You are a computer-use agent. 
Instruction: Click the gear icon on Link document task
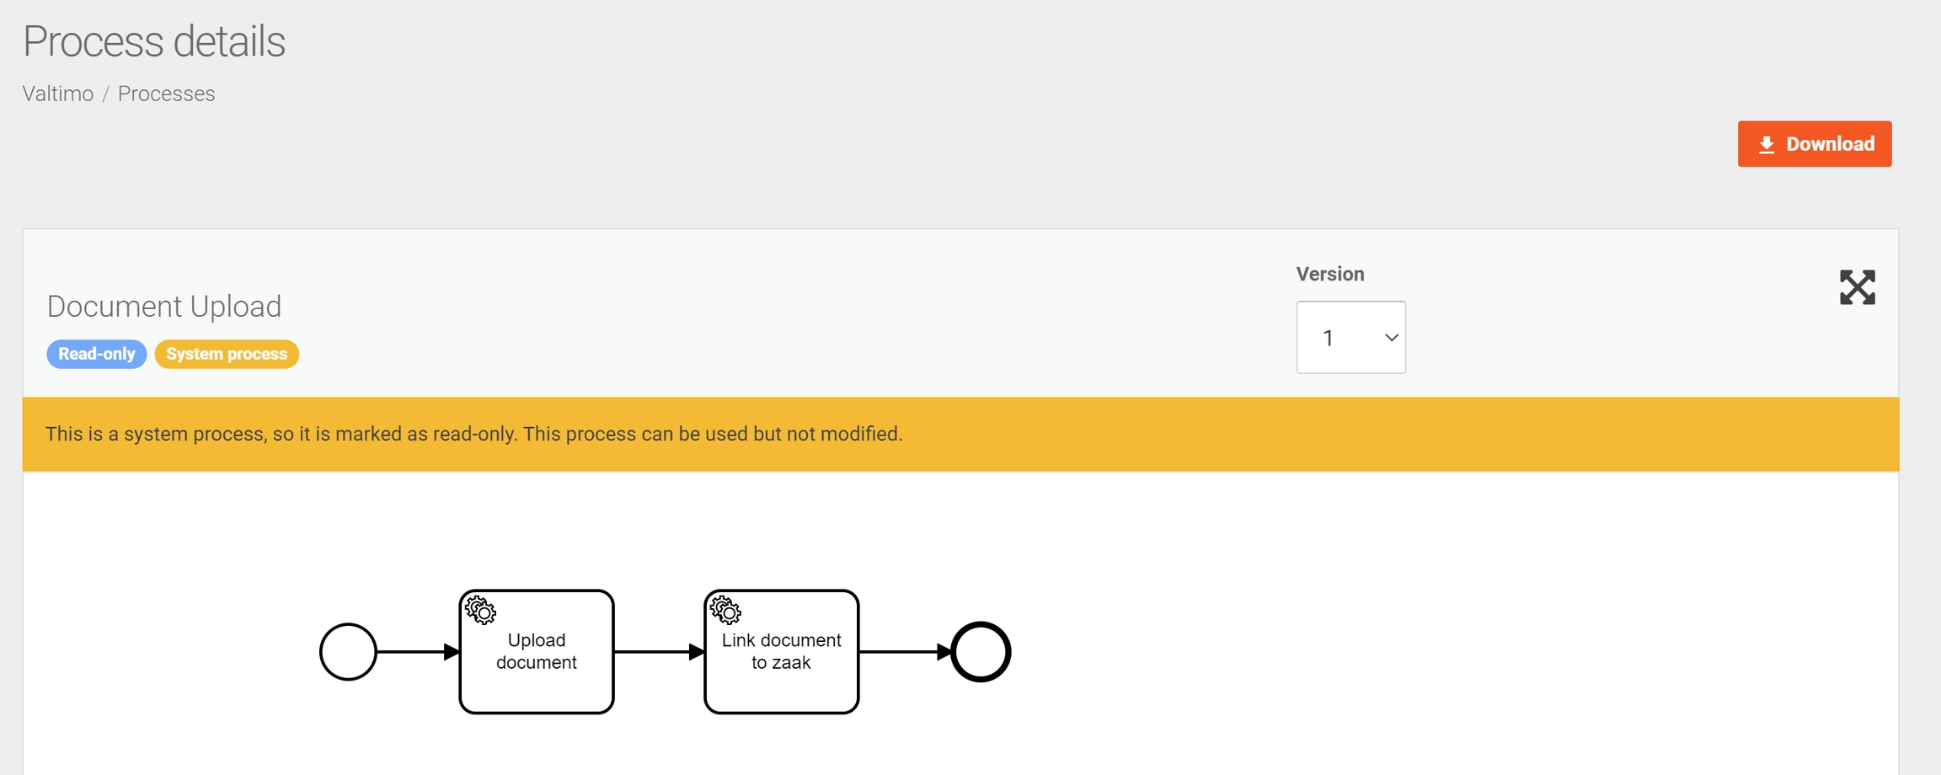coord(725,610)
